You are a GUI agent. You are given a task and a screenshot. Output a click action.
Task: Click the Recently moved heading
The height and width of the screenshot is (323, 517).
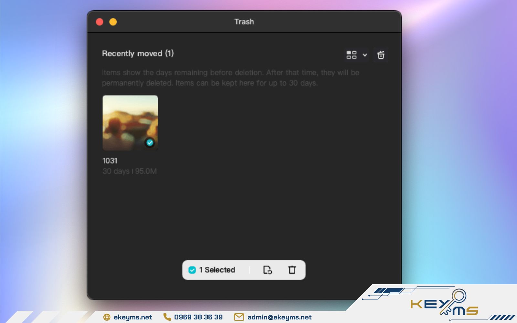coord(138,54)
